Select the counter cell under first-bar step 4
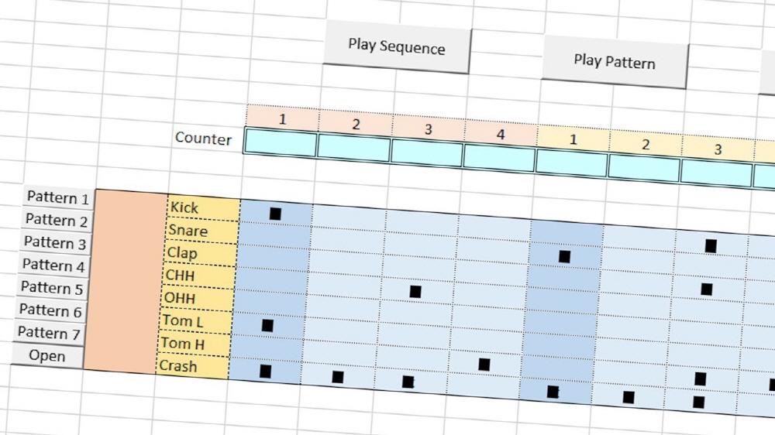The height and width of the screenshot is (435, 775). tap(500, 158)
